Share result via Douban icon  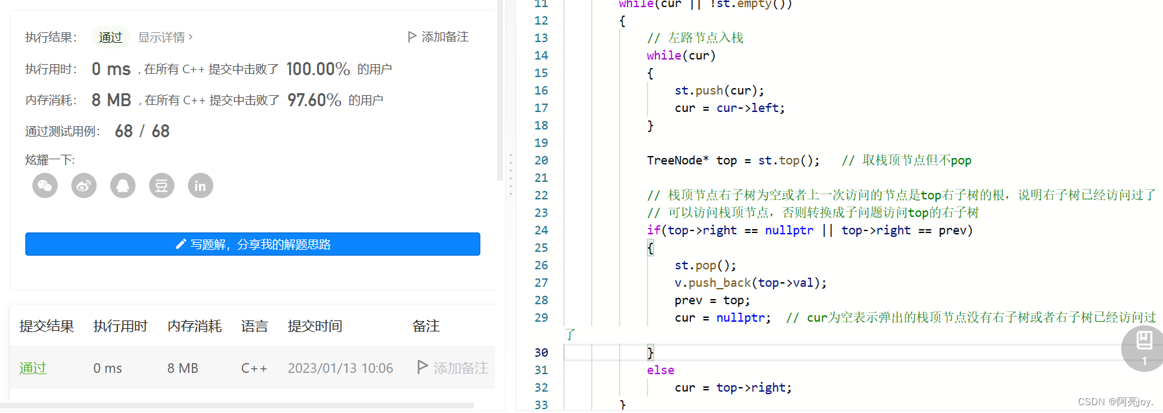(x=161, y=186)
